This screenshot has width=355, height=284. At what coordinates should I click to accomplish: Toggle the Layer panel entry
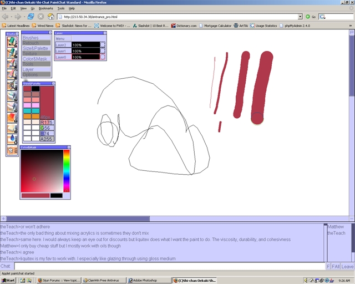36,69
